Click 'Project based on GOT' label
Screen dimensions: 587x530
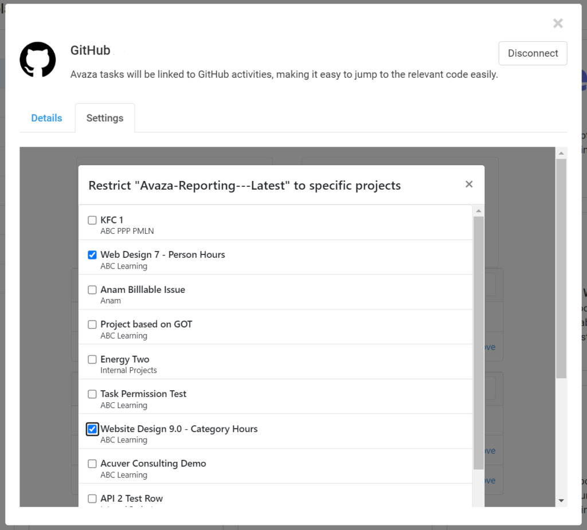146,324
